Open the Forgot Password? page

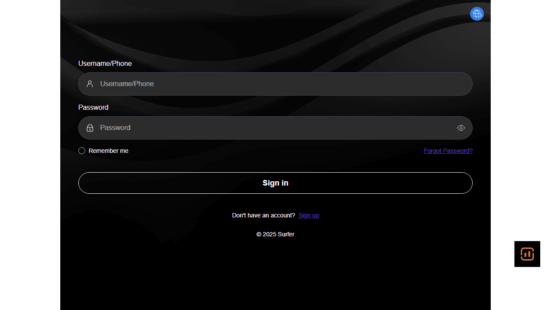(x=448, y=151)
